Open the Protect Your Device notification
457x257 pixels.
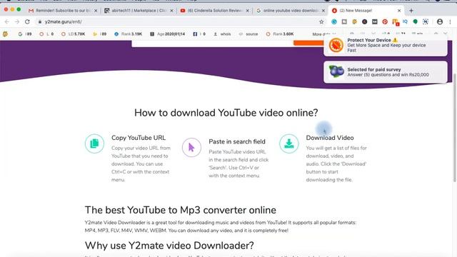(x=386, y=45)
